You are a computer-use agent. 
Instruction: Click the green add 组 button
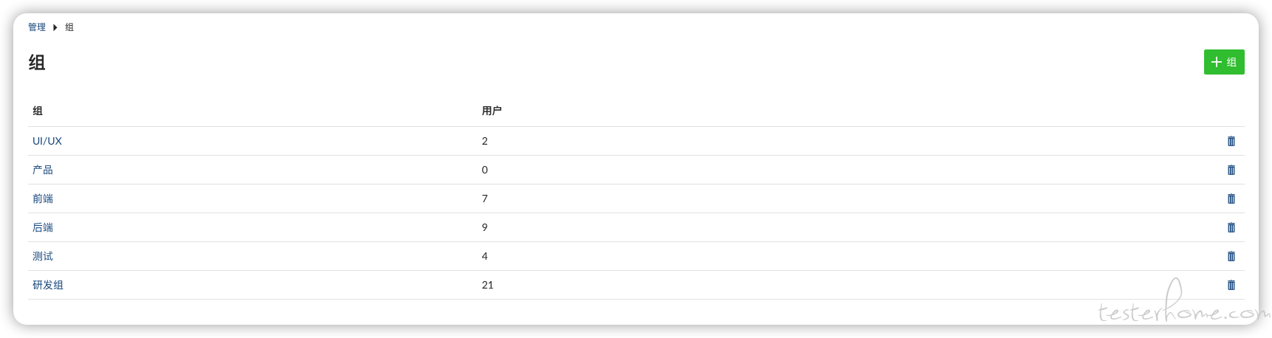coord(1223,62)
